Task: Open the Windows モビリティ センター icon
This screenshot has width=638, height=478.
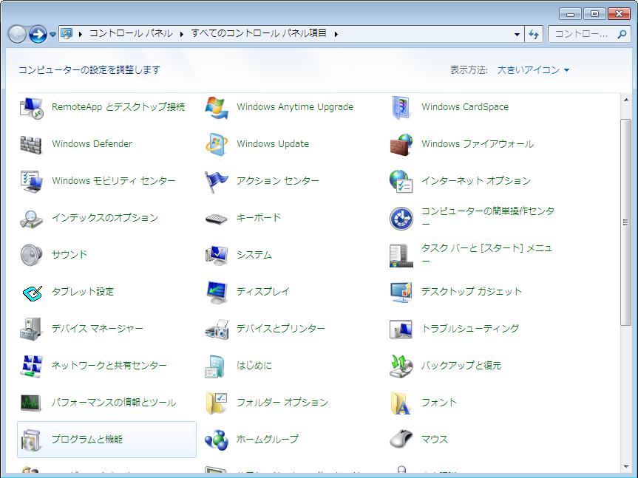Action: click(x=31, y=181)
